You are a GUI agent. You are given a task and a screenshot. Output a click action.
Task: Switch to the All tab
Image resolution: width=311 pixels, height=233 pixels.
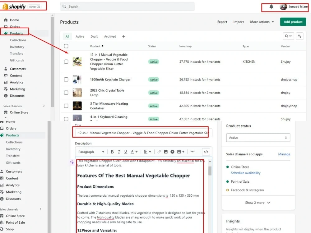(x=67, y=36)
